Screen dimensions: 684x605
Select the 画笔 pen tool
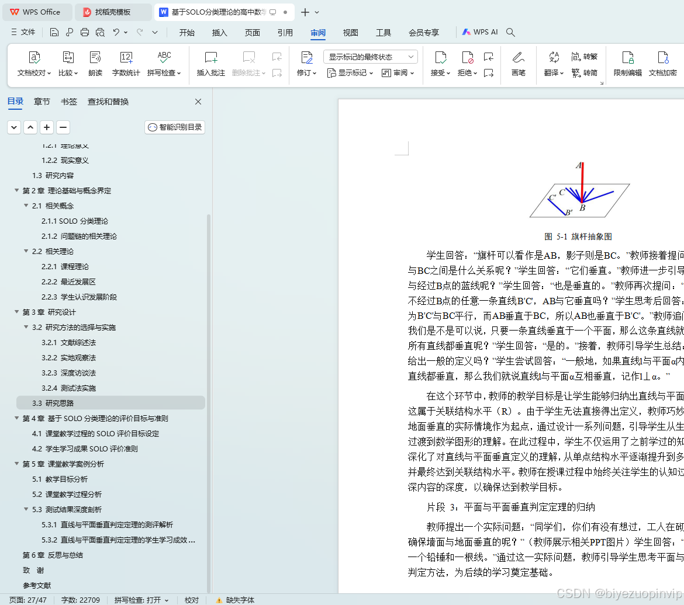tap(518, 64)
